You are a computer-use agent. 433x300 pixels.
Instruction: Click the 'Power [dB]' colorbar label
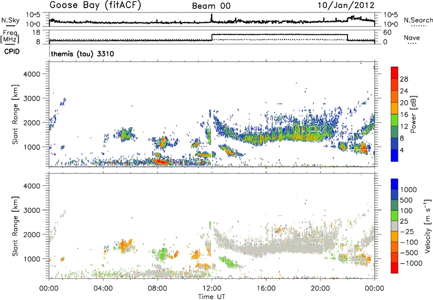click(x=413, y=114)
